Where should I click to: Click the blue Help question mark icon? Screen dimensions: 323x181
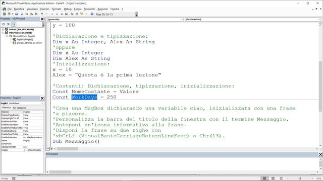click(92, 14)
